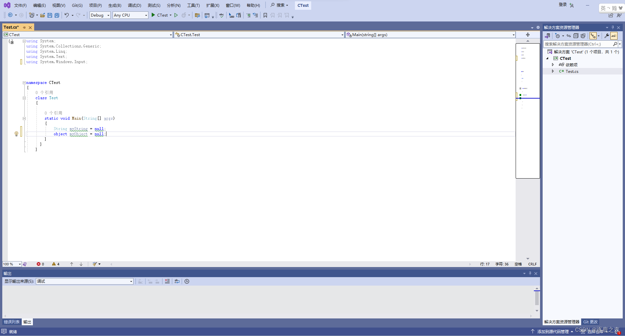The width and height of the screenshot is (625, 336).
Task: Click 添加到源代码管理 in status bar
Action: pos(553,331)
